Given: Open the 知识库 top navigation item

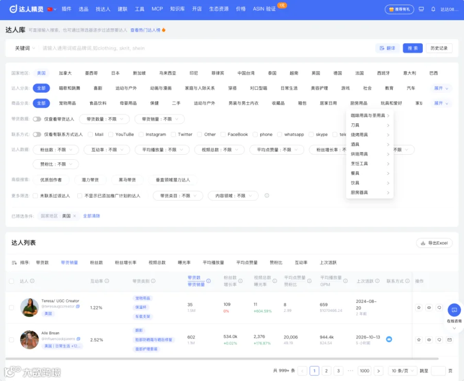Looking at the screenshot, I should click(x=177, y=9).
